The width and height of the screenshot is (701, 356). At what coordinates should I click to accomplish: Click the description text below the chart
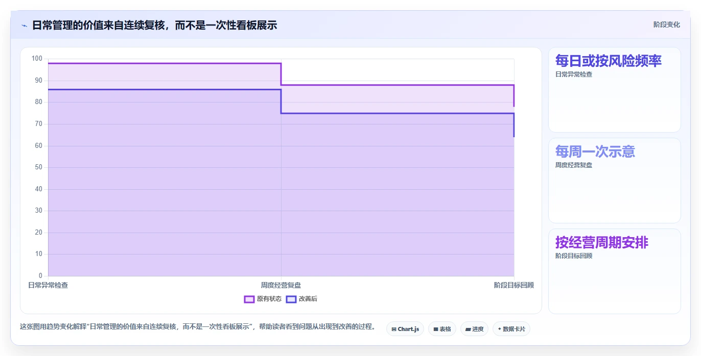pos(197,326)
